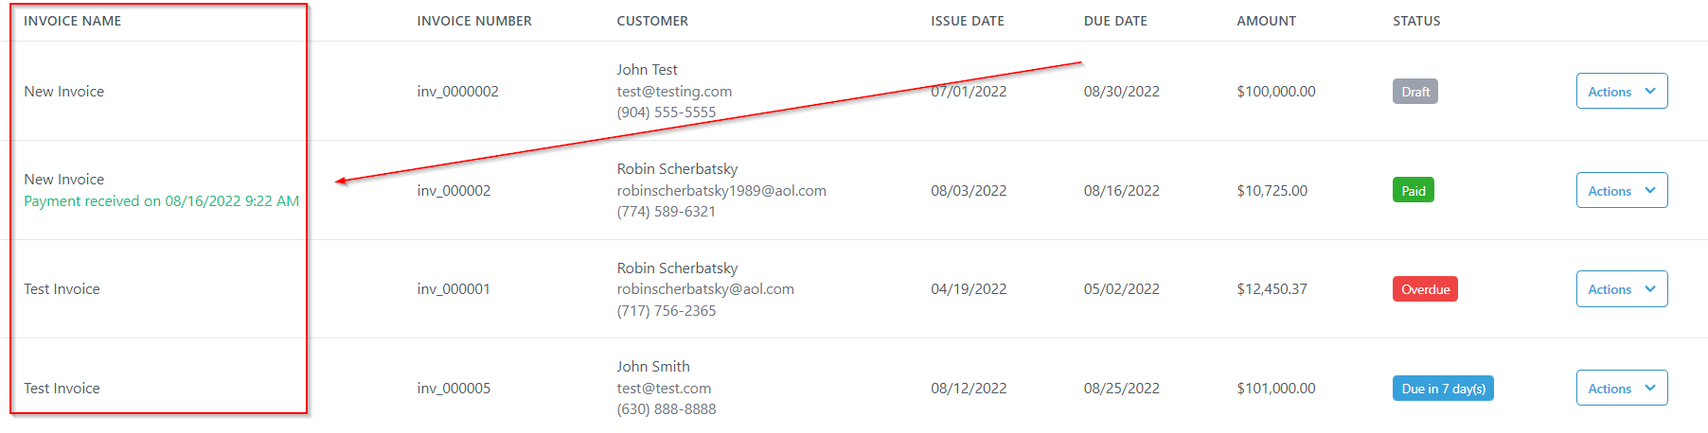Image resolution: width=1708 pixels, height=433 pixels.
Task: Open the New Invoice named inv_0000002 row
Action: tap(63, 92)
